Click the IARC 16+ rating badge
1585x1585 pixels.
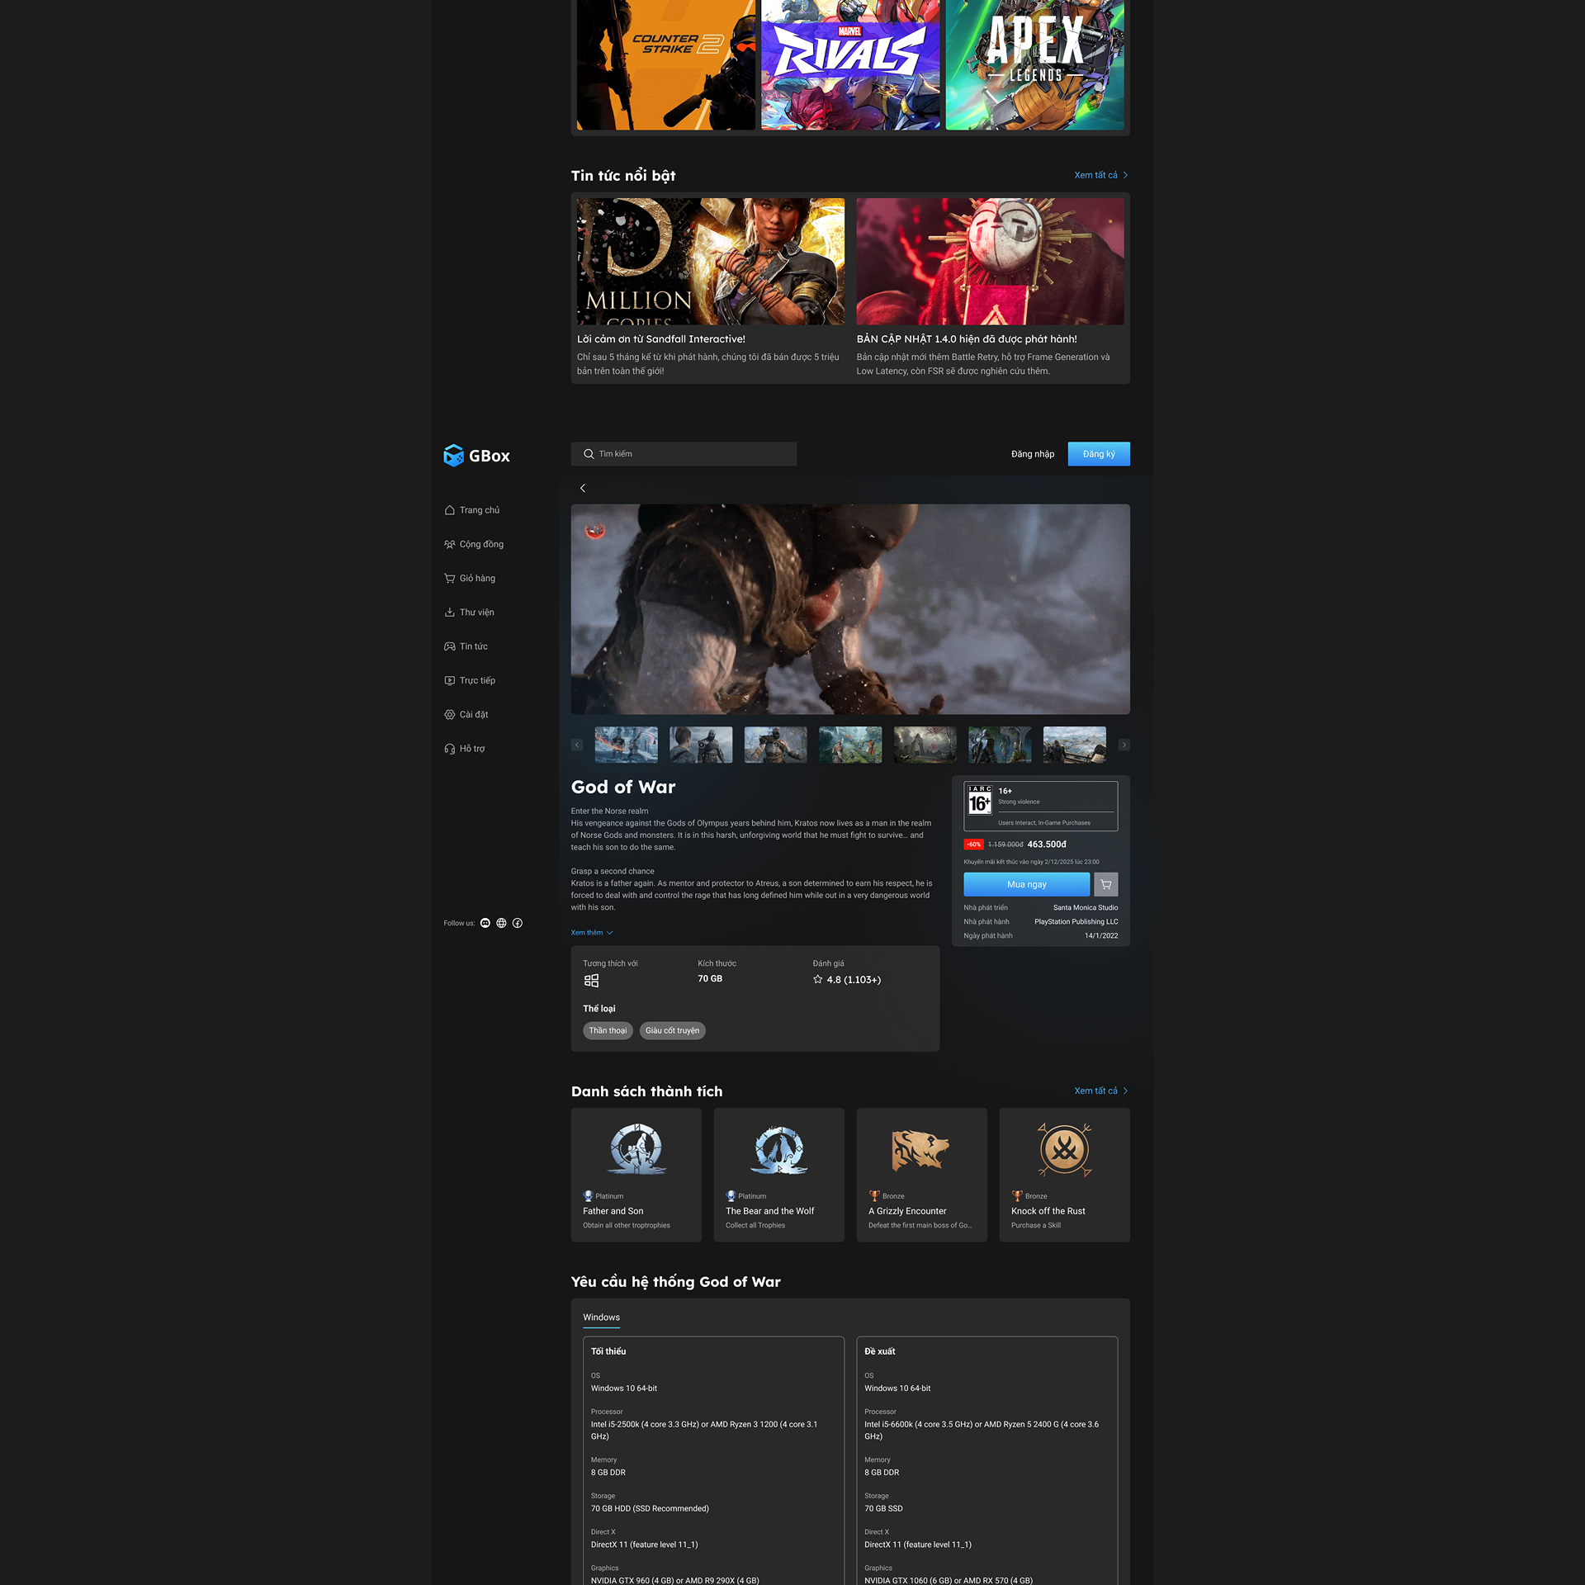980,800
